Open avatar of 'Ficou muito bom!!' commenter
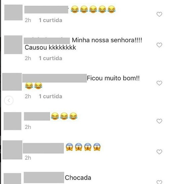 (12, 82)
